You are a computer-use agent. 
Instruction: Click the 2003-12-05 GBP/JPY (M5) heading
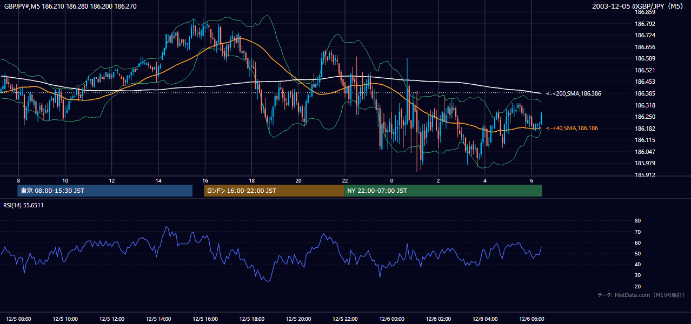(638, 6)
